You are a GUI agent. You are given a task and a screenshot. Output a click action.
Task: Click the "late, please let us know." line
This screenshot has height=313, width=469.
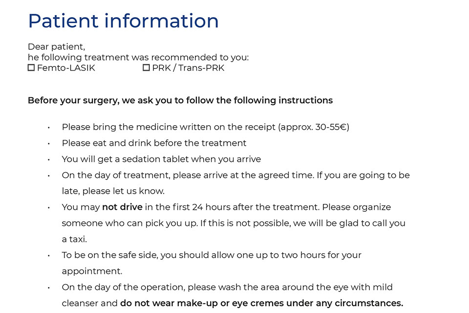click(113, 191)
